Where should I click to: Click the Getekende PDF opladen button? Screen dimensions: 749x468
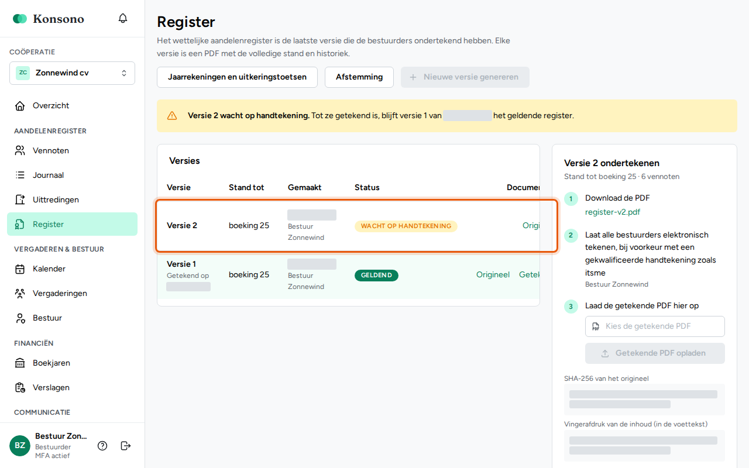coord(655,353)
